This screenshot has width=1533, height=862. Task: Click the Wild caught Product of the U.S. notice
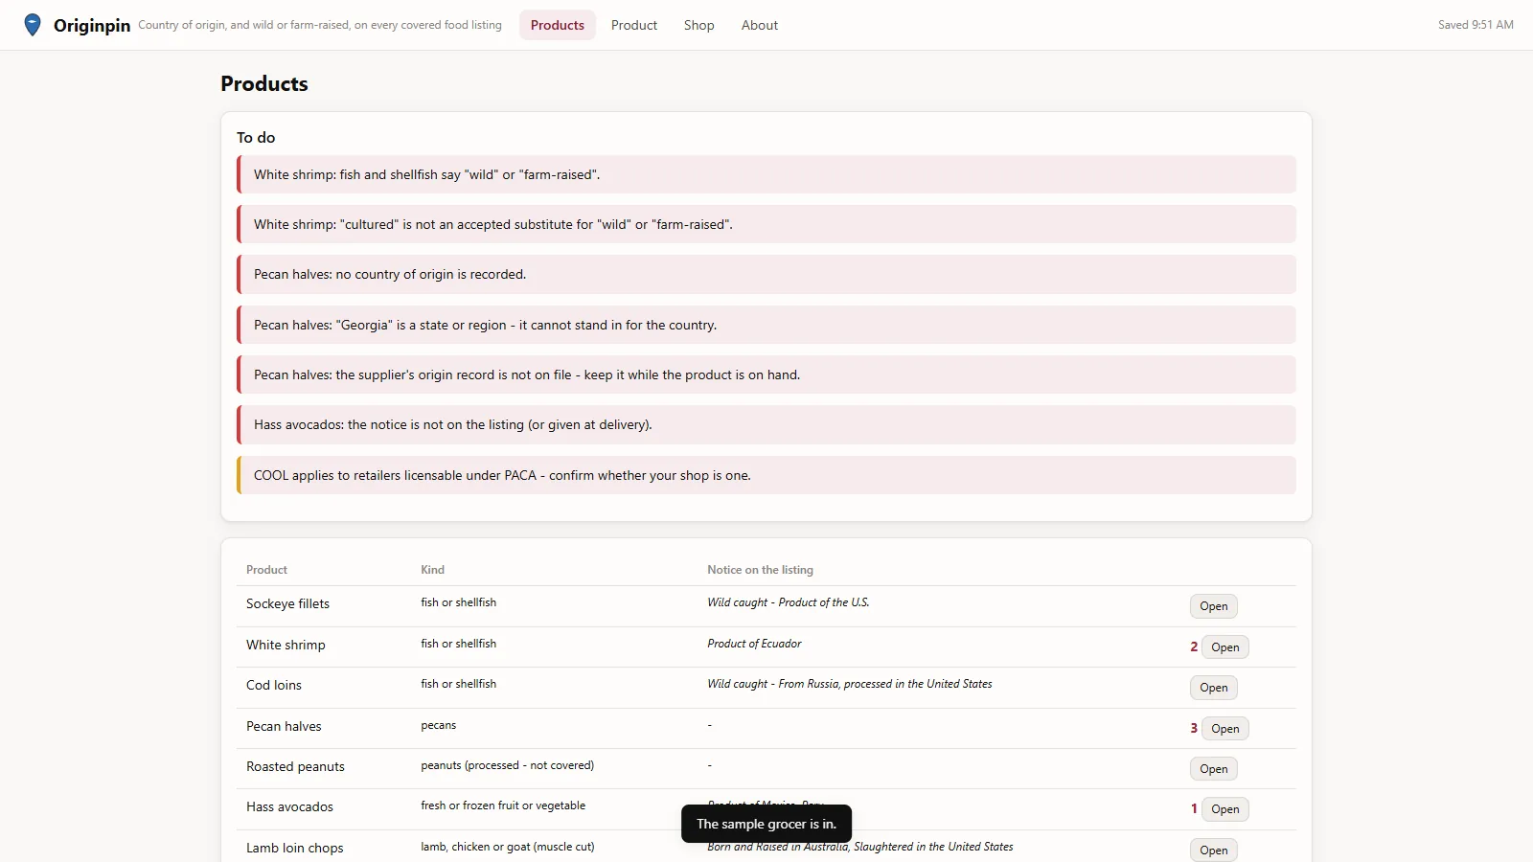[789, 602]
